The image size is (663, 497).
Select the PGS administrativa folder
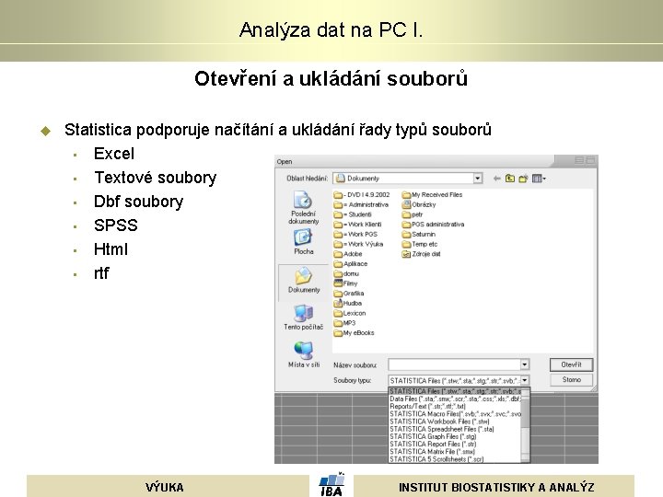pyautogui.click(x=433, y=225)
